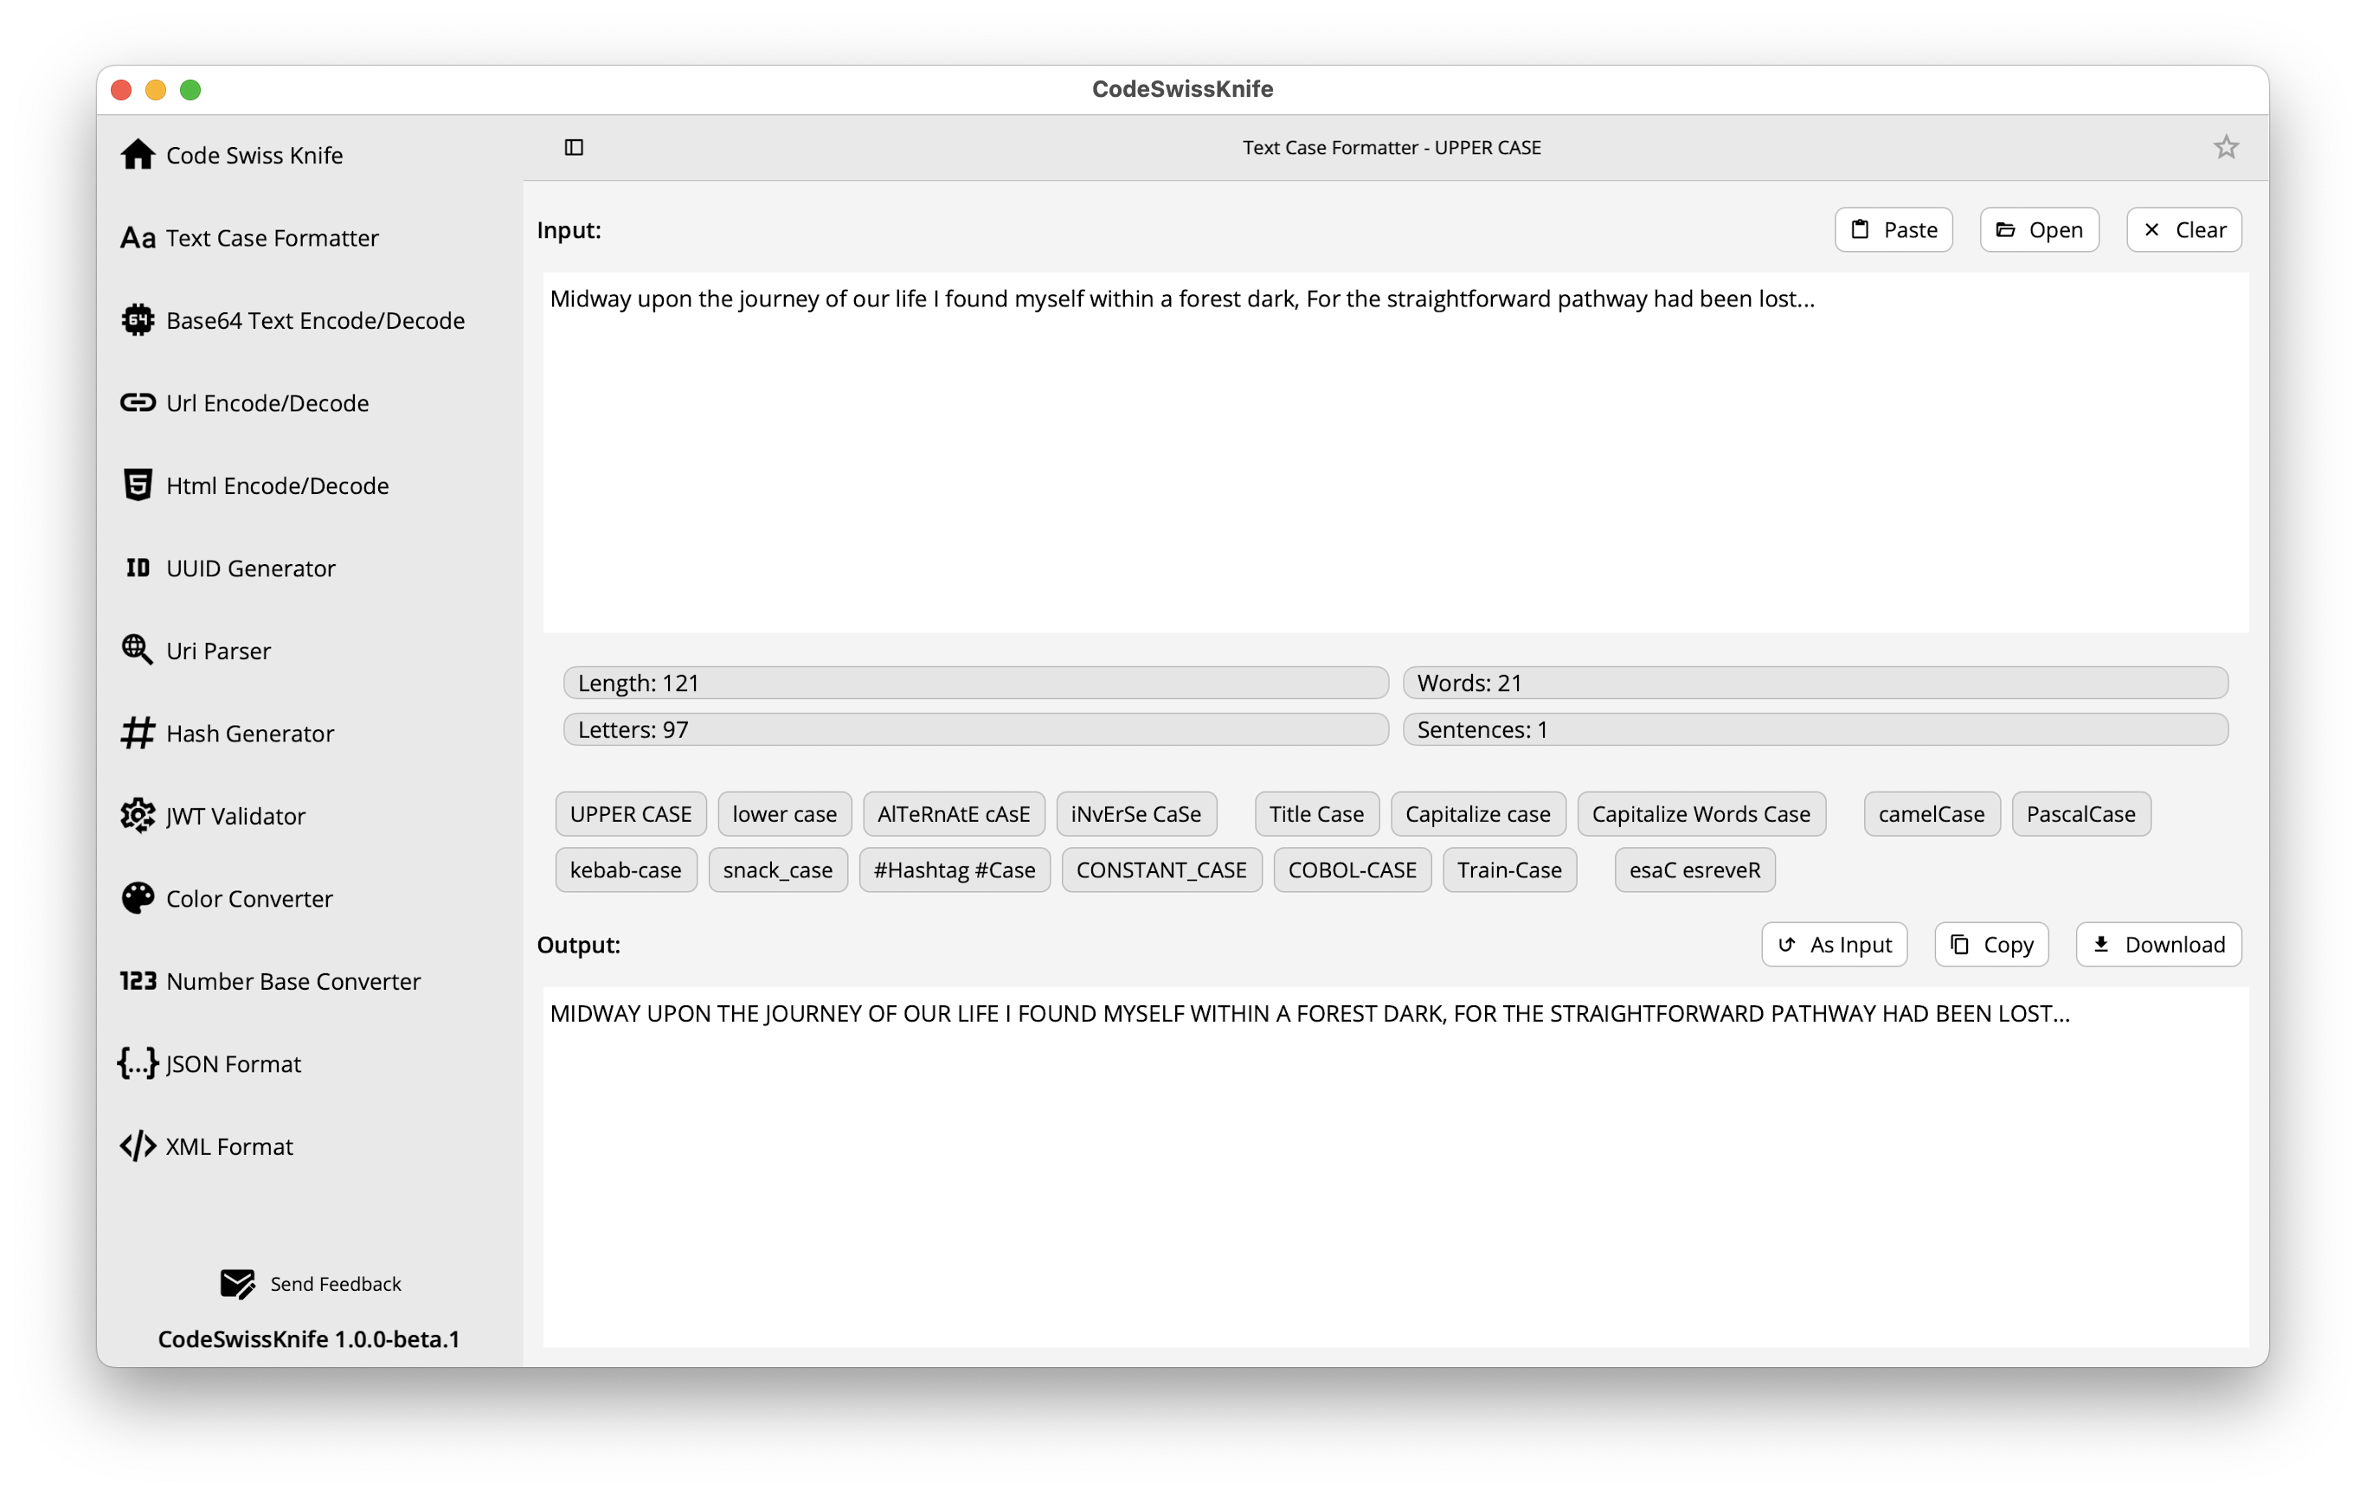Apply iNvErSe CaSe formatting
Viewport: 2366px width, 1495px height.
[1136, 813]
